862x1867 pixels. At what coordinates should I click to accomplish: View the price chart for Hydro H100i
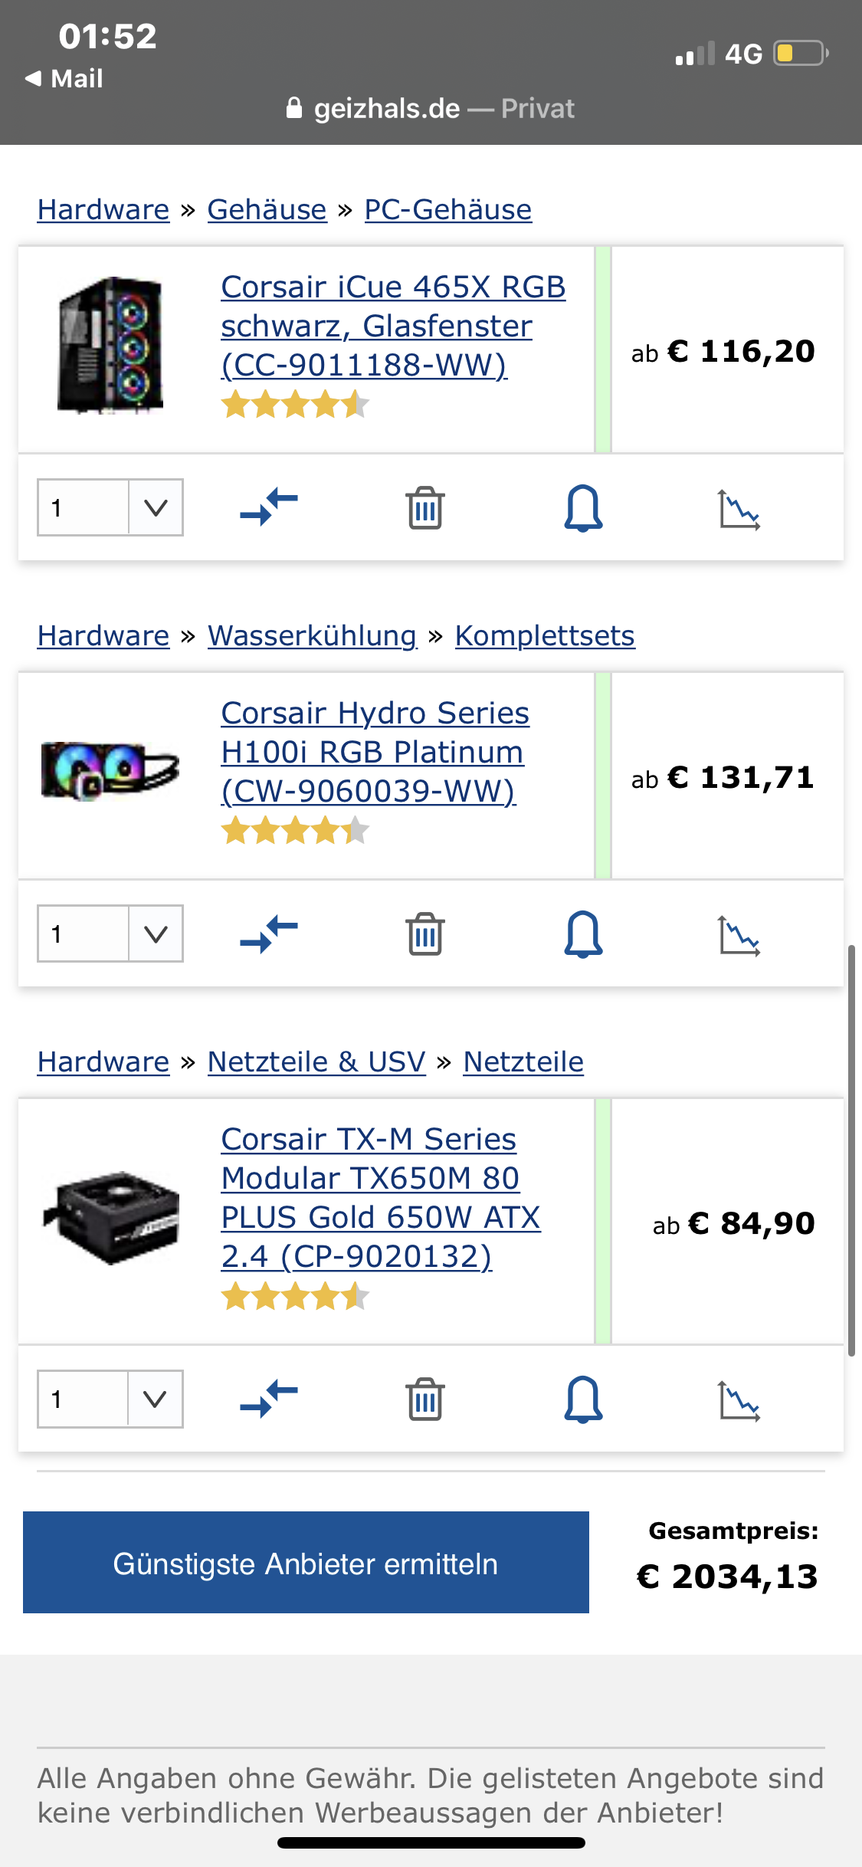pyautogui.click(x=739, y=934)
